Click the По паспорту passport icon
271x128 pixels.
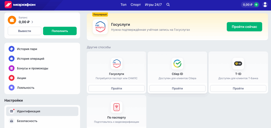[116, 107]
